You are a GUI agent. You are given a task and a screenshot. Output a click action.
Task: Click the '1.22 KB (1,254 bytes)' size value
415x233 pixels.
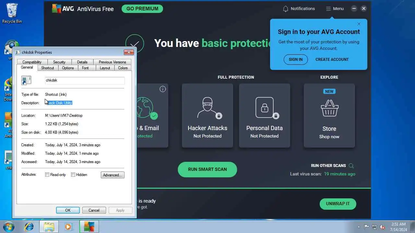coord(62,124)
